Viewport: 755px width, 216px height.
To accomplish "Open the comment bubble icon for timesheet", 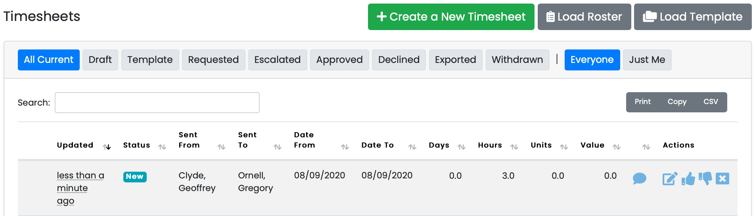I will [x=639, y=178].
